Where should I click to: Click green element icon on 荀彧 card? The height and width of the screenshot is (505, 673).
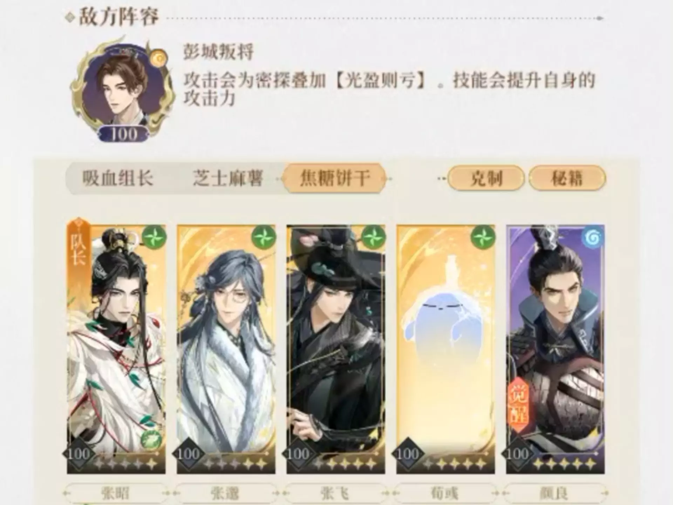[483, 238]
